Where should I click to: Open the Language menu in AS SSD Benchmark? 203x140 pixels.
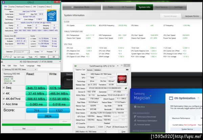click(x=30, y=66)
